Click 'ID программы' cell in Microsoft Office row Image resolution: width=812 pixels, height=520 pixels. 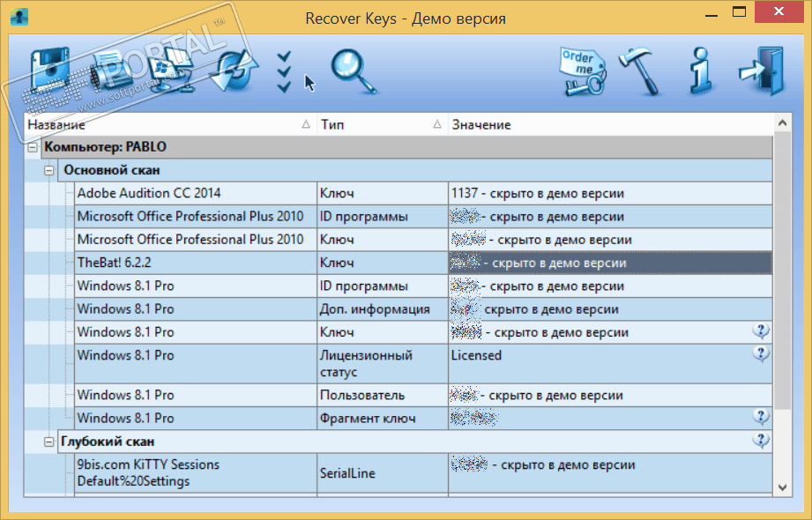[x=382, y=217]
